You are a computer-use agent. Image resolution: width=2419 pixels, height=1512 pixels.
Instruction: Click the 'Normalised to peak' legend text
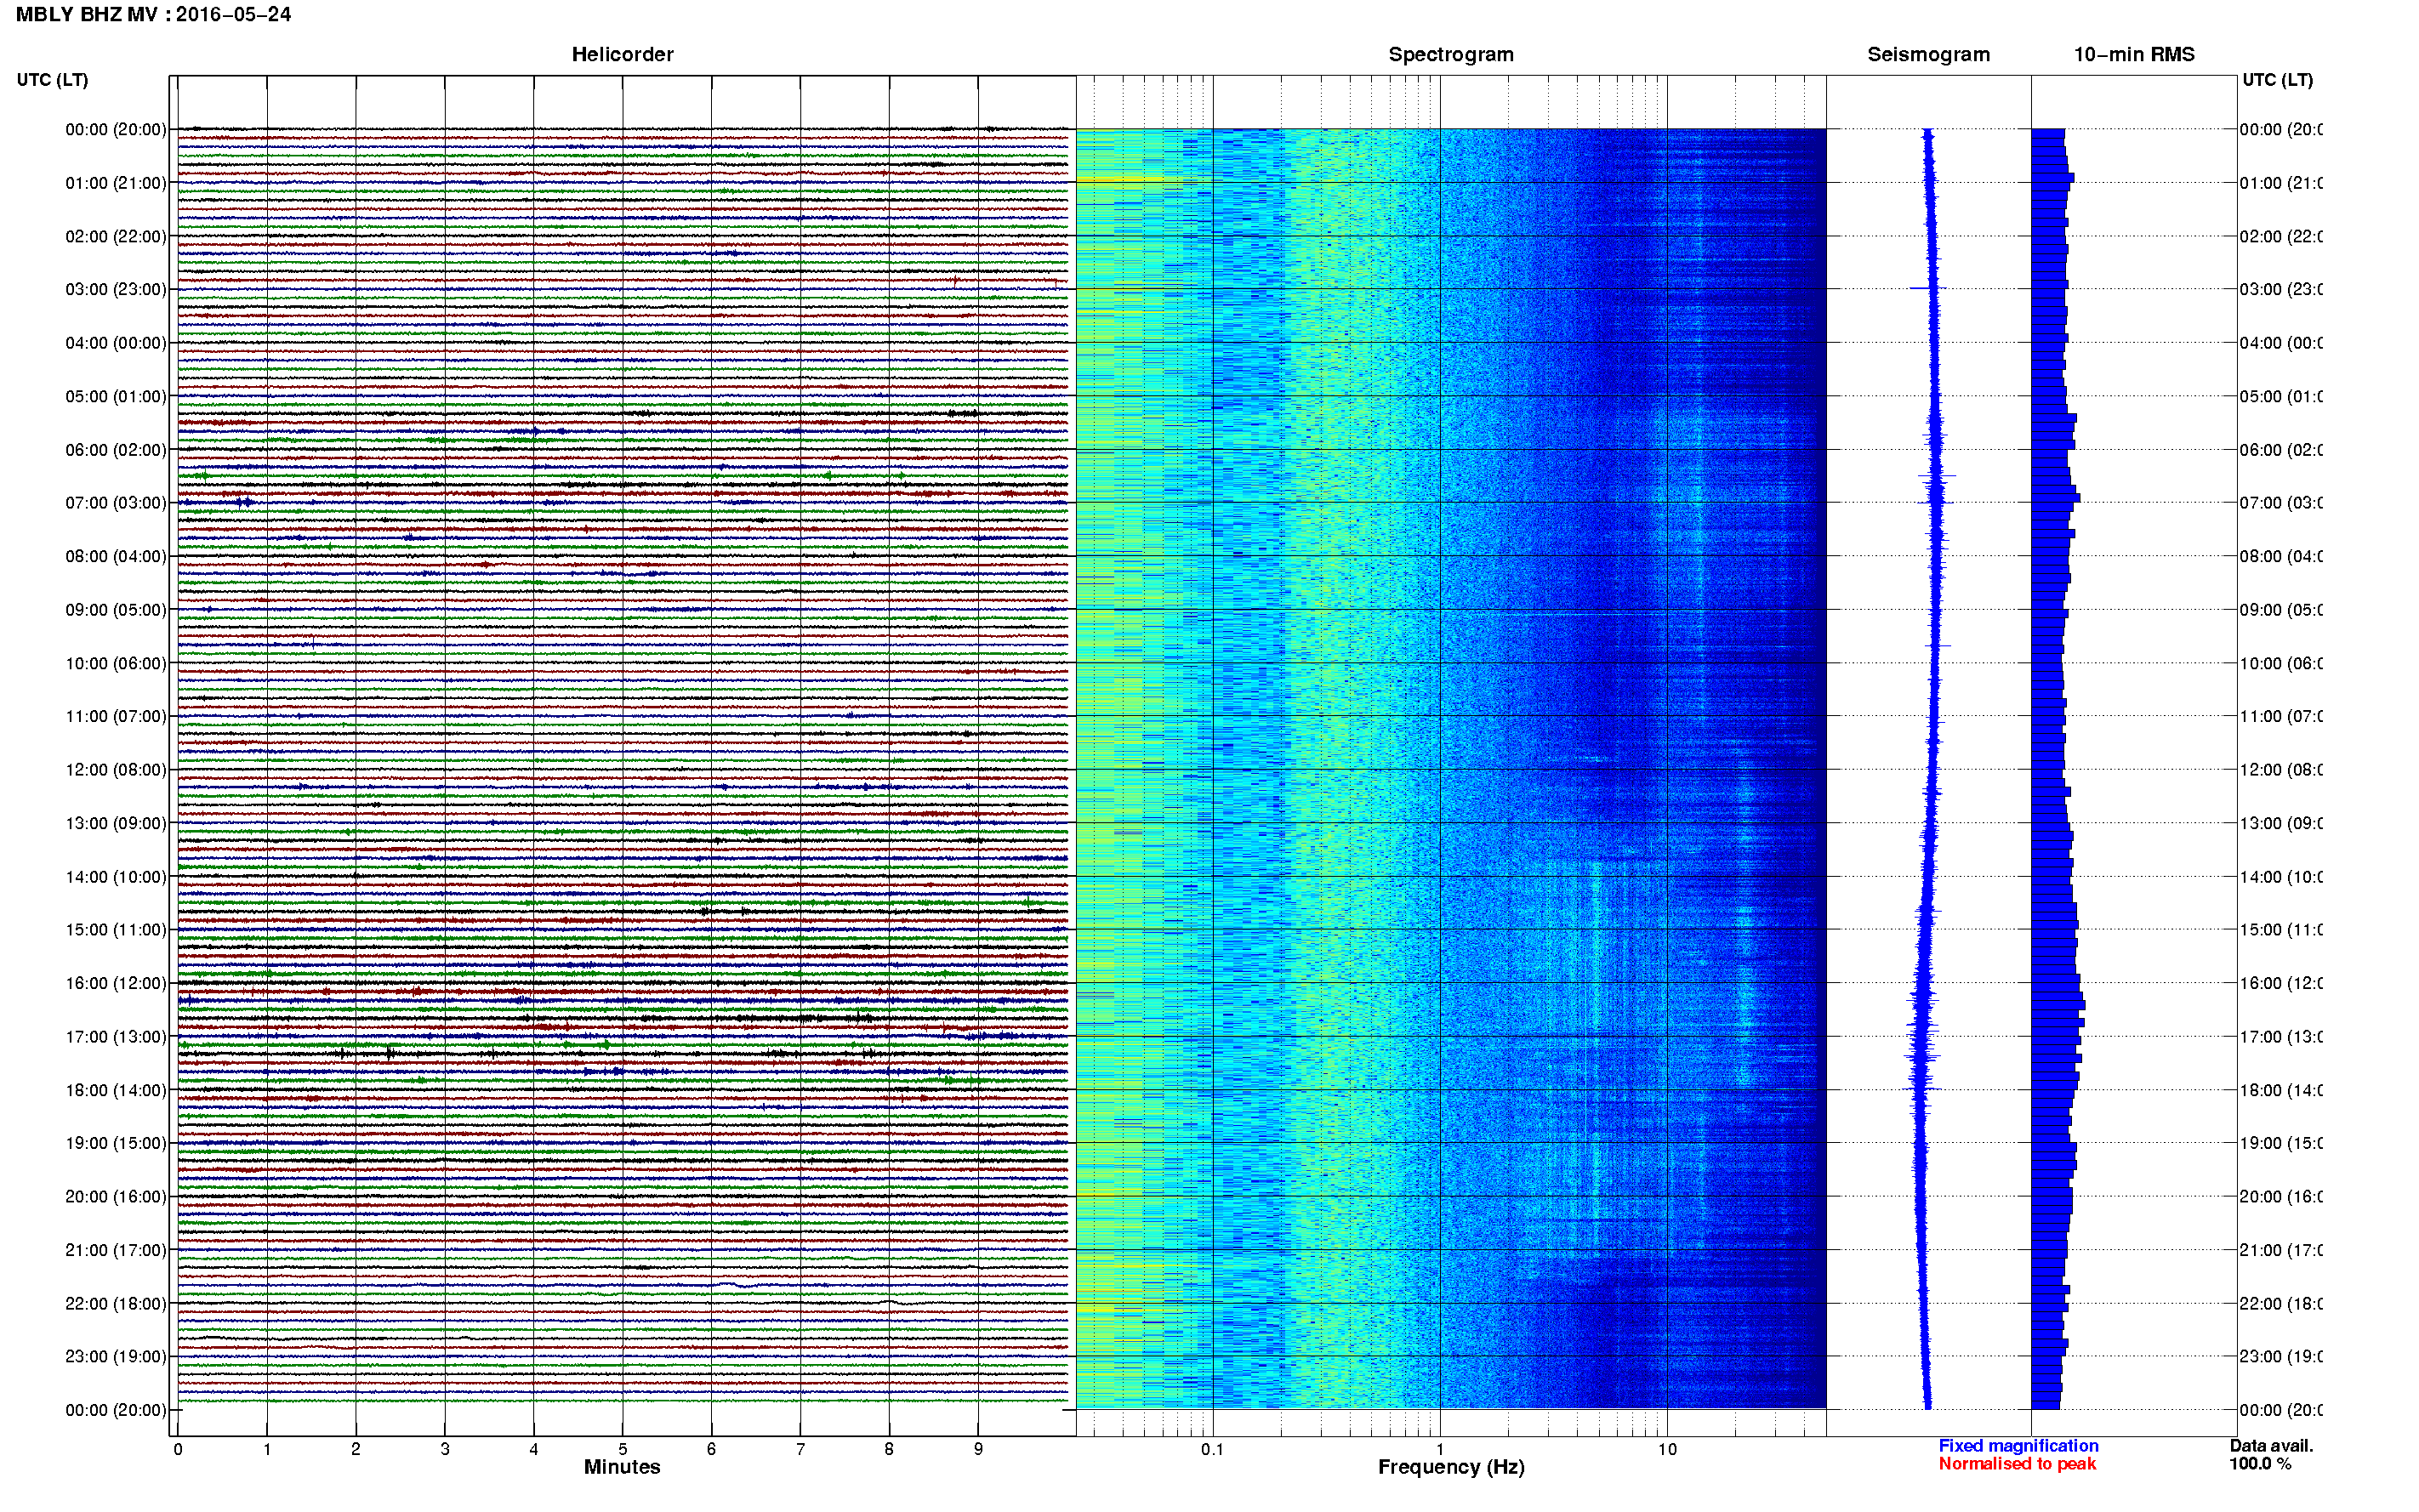pos(2017,1464)
